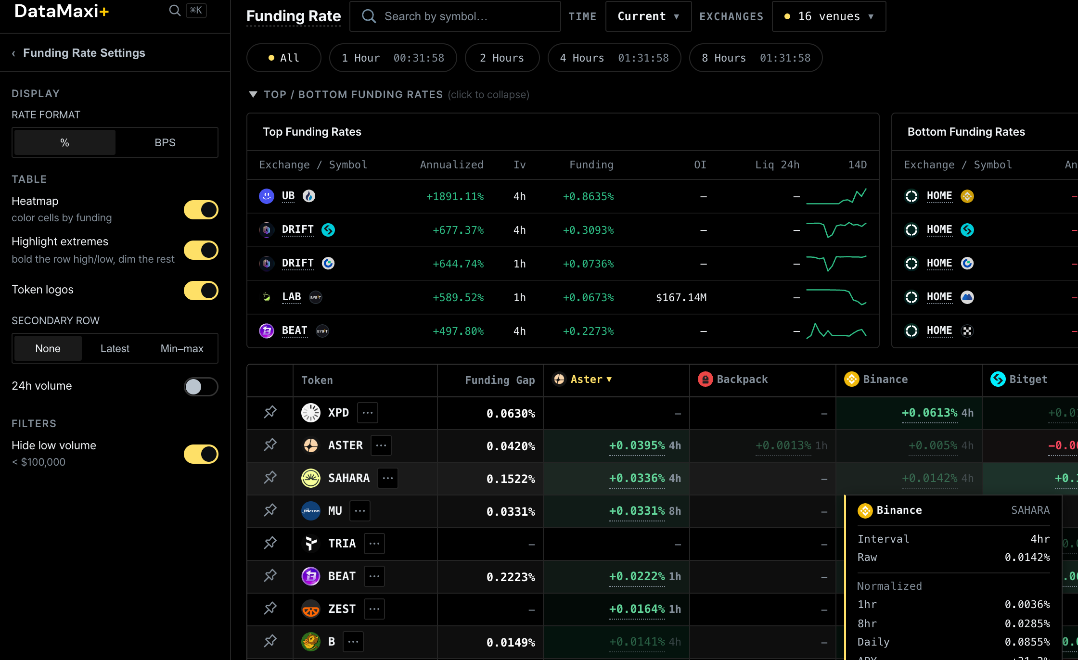
Task: Open more options for XPD
Action: click(x=368, y=413)
